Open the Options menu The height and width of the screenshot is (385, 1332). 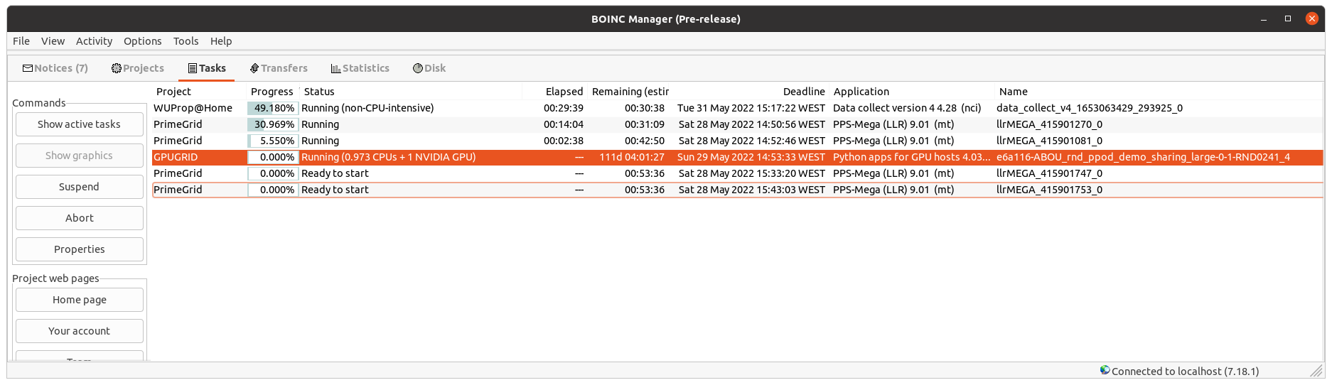click(x=142, y=41)
